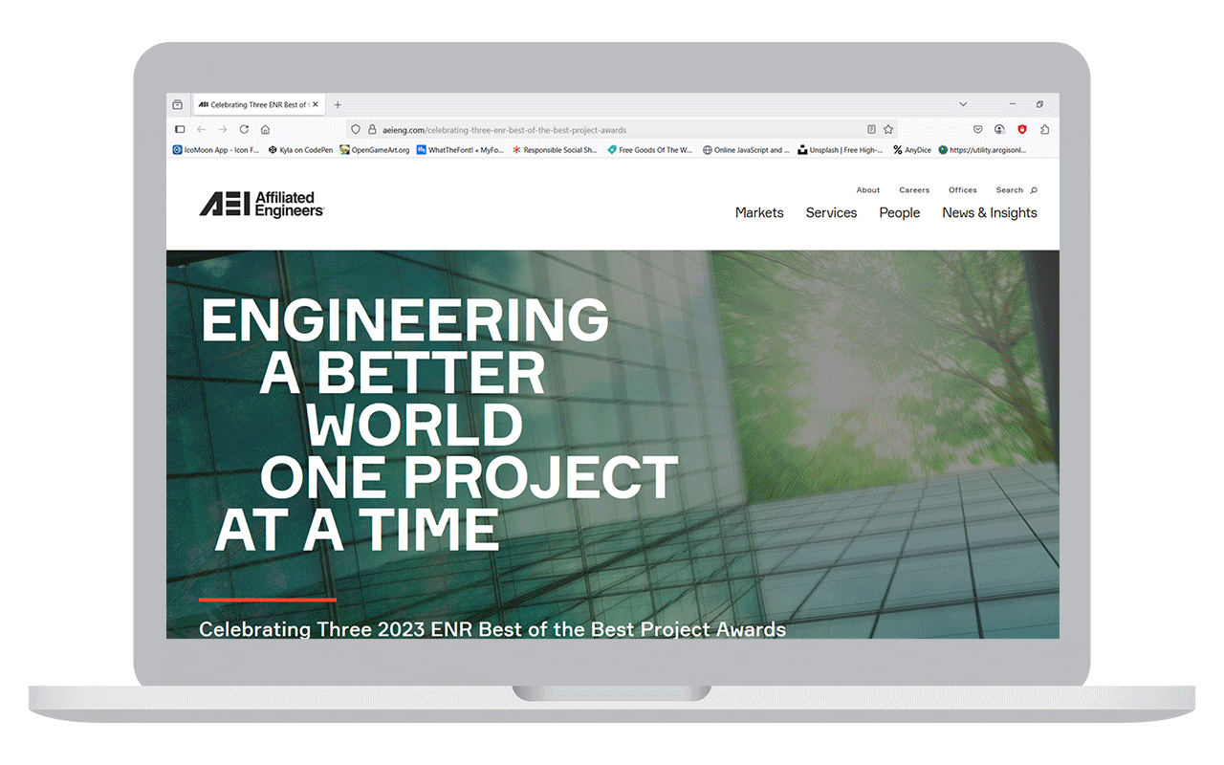
Task: Open Firefox View icon left of tab
Action: click(x=178, y=105)
